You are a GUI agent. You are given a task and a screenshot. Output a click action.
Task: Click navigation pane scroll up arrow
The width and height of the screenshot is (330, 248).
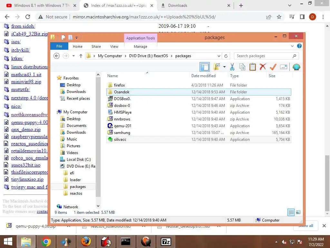point(98,75)
